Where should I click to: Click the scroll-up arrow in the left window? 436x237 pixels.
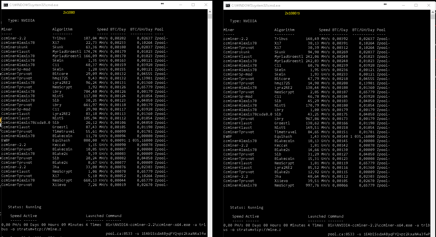pyautogui.click(x=210, y=12)
